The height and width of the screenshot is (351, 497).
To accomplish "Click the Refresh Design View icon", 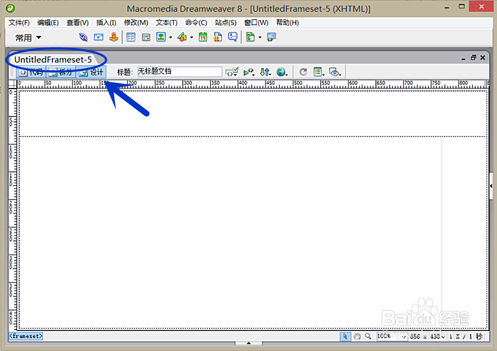I will pyautogui.click(x=303, y=72).
